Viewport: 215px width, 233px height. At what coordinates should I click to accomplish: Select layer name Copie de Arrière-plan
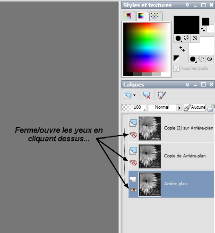185,156
